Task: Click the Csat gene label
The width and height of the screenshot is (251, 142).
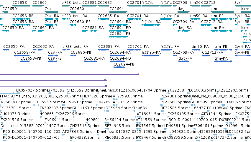Action: tap(48, 9)
